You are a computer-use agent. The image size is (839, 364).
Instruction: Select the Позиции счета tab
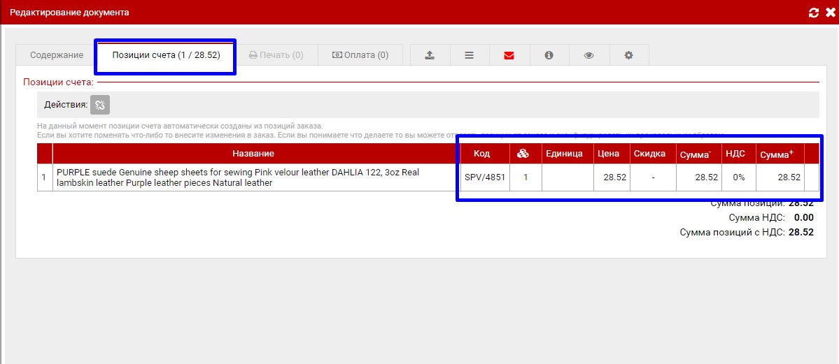click(x=166, y=55)
